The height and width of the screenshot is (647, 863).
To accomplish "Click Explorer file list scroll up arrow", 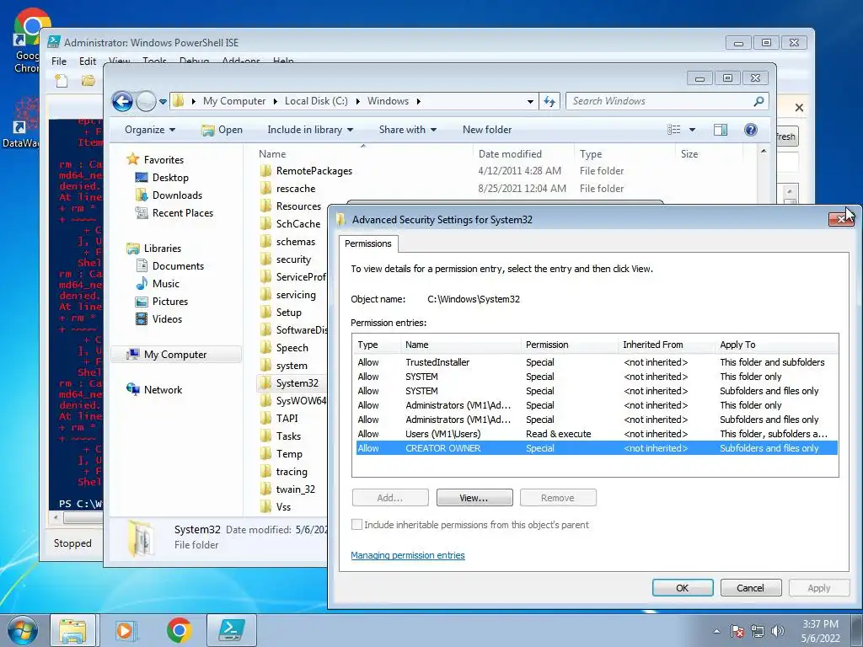I will pyautogui.click(x=764, y=152).
